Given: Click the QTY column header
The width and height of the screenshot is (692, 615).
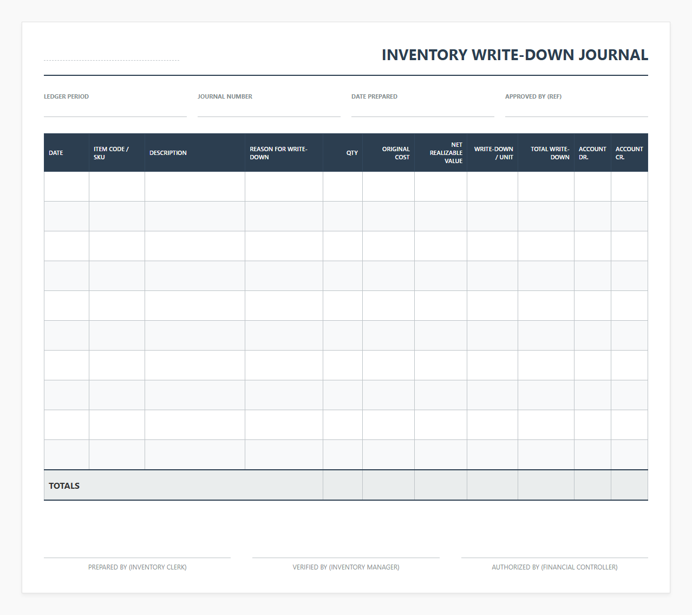Looking at the screenshot, I should coord(343,153).
